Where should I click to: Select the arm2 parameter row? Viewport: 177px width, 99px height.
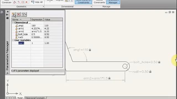(37, 31)
